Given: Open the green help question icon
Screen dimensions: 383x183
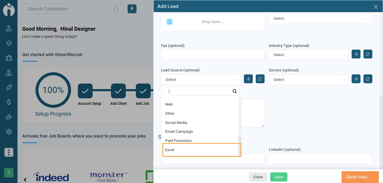Looking at the screenshot, I should [x=9, y=173].
